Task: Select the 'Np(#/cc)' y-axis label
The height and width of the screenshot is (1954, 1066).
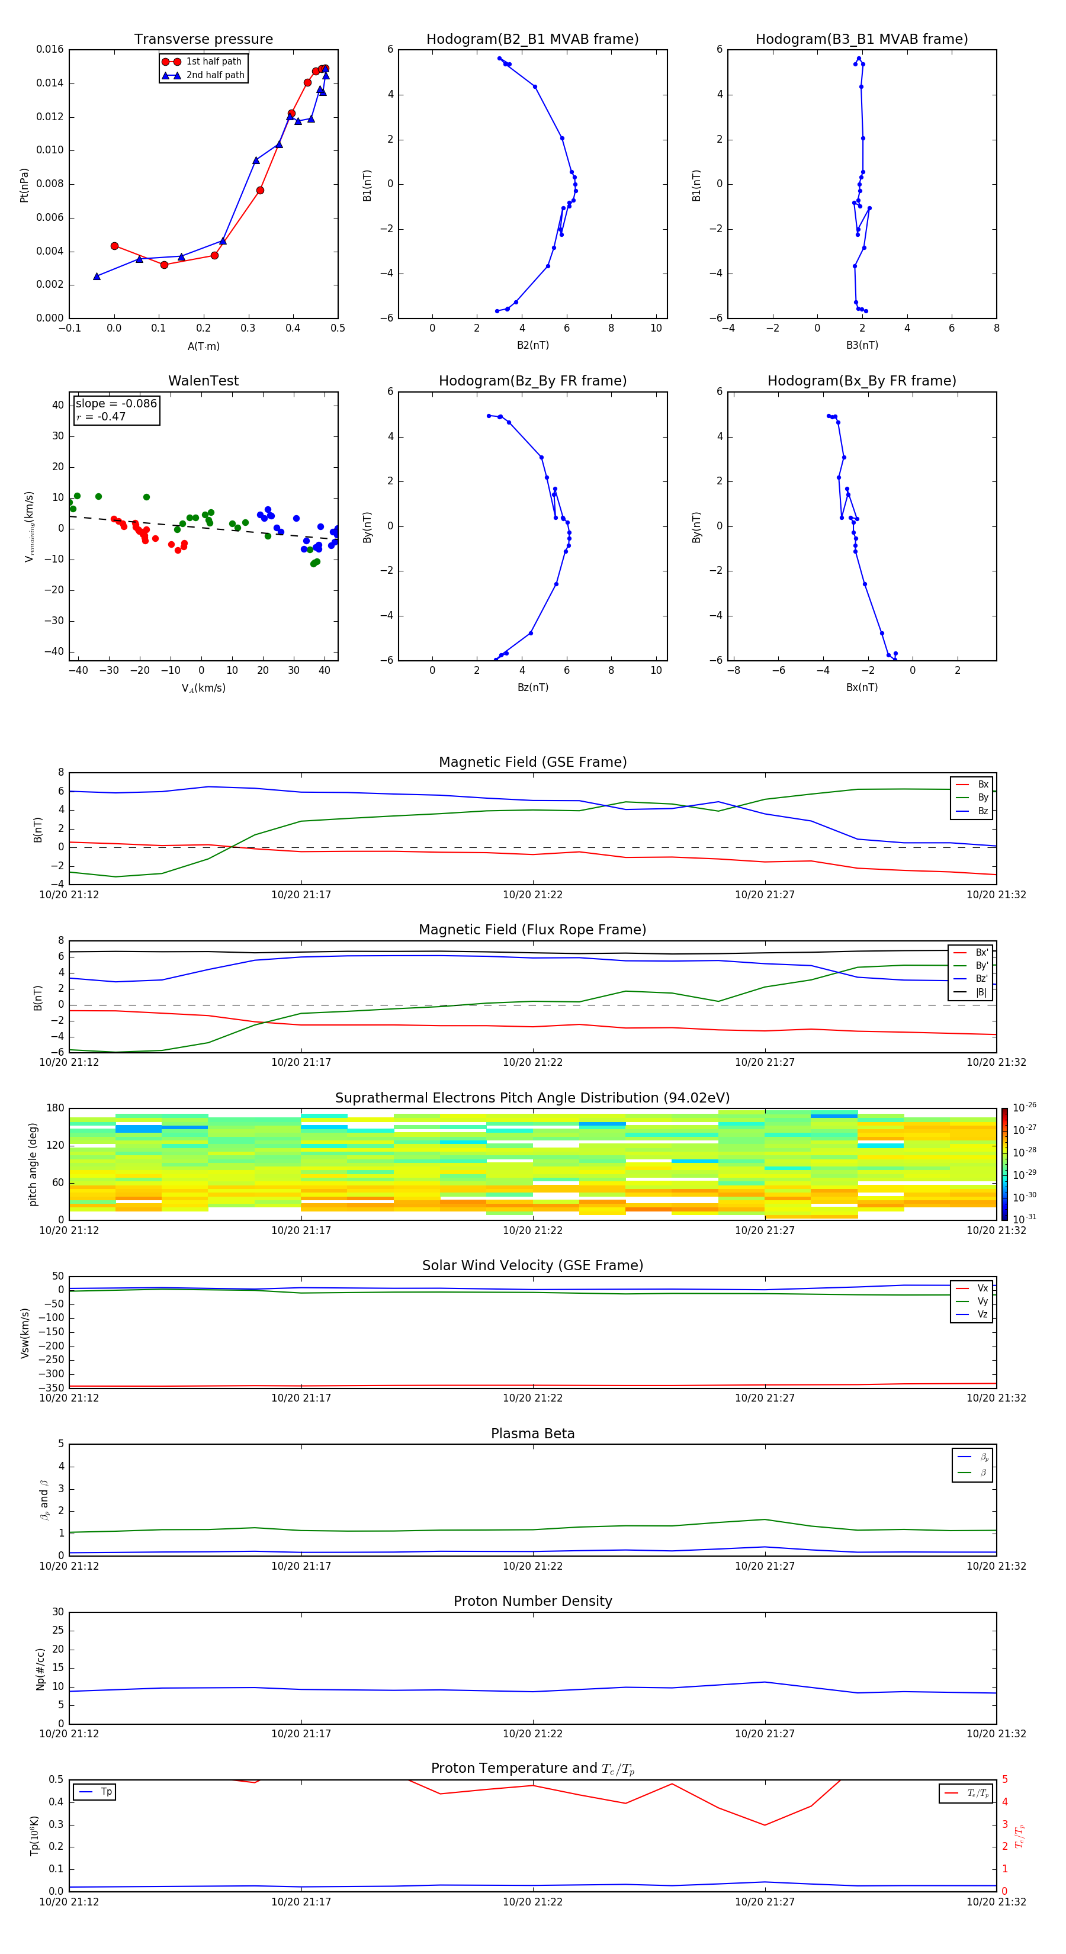Action: pyautogui.click(x=40, y=1669)
